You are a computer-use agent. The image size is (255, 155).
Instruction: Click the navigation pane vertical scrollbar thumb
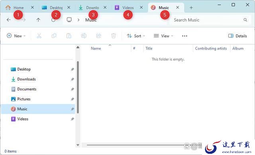(78, 87)
